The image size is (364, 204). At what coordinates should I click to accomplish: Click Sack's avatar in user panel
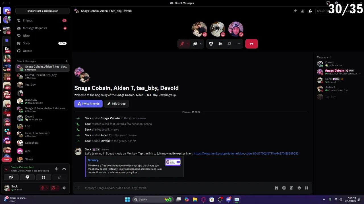point(7,188)
